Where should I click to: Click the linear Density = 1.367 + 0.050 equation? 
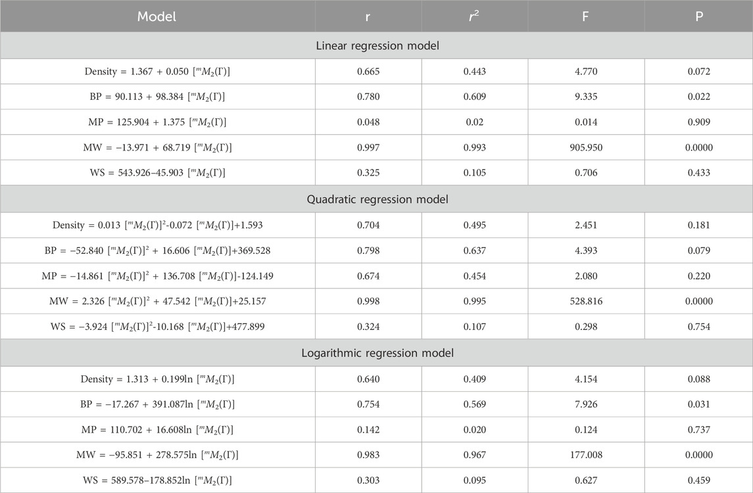(157, 72)
